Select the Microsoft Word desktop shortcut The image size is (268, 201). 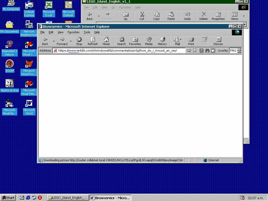(29, 107)
